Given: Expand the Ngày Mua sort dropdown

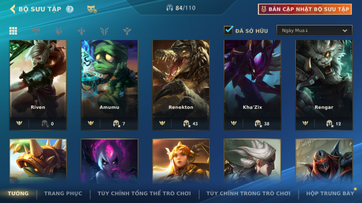Looking at the screenshot, I should point(314,30).
